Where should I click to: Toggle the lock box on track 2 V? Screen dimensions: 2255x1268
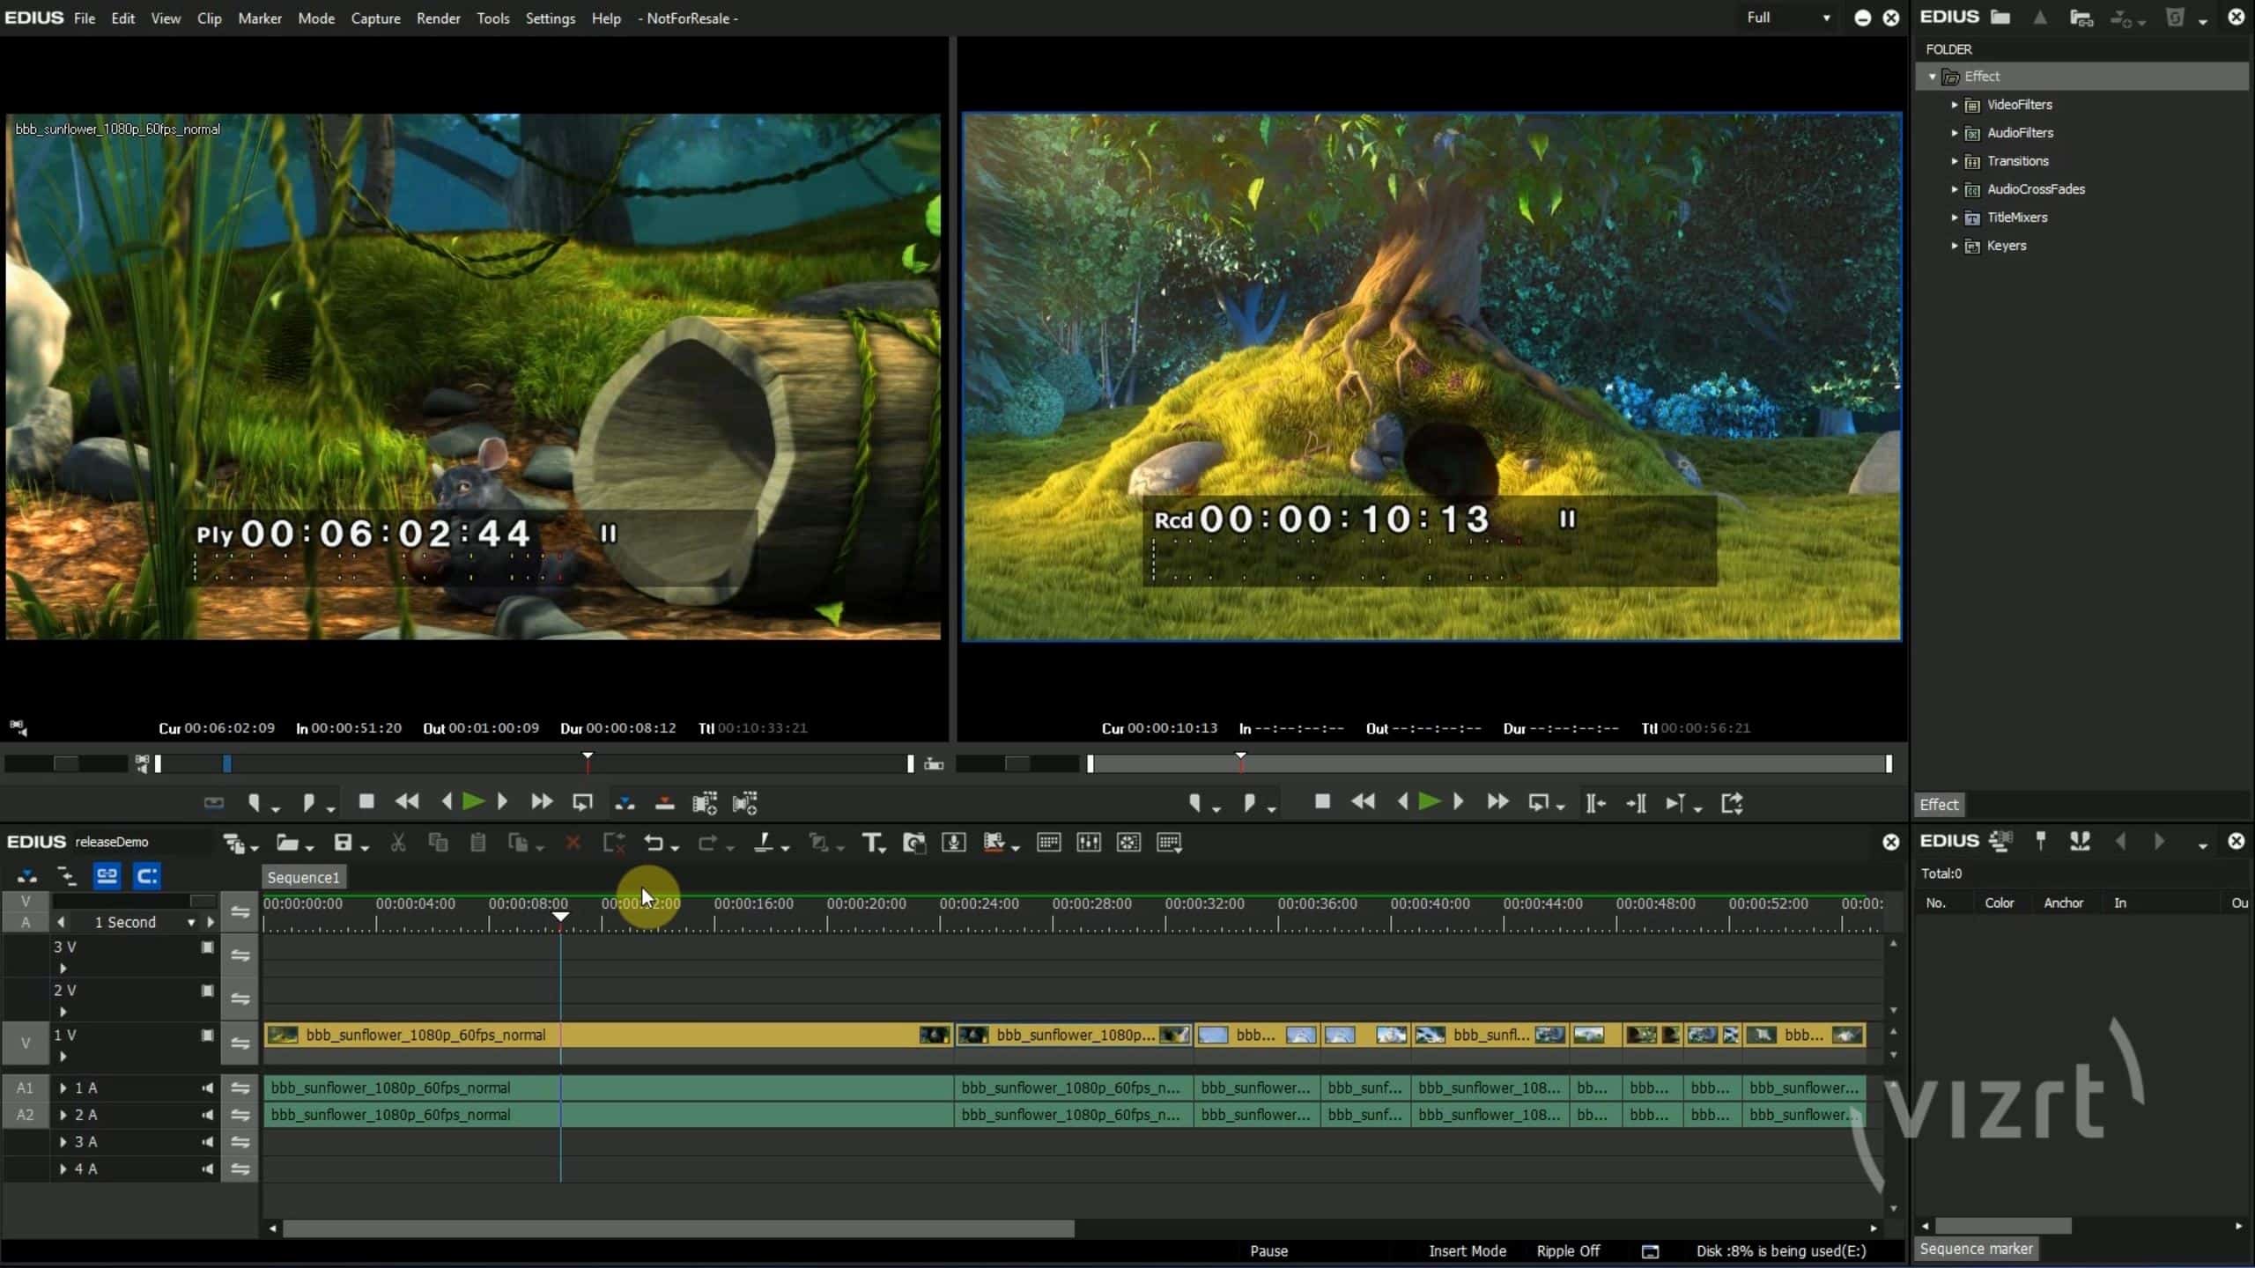tap(207, 991)
